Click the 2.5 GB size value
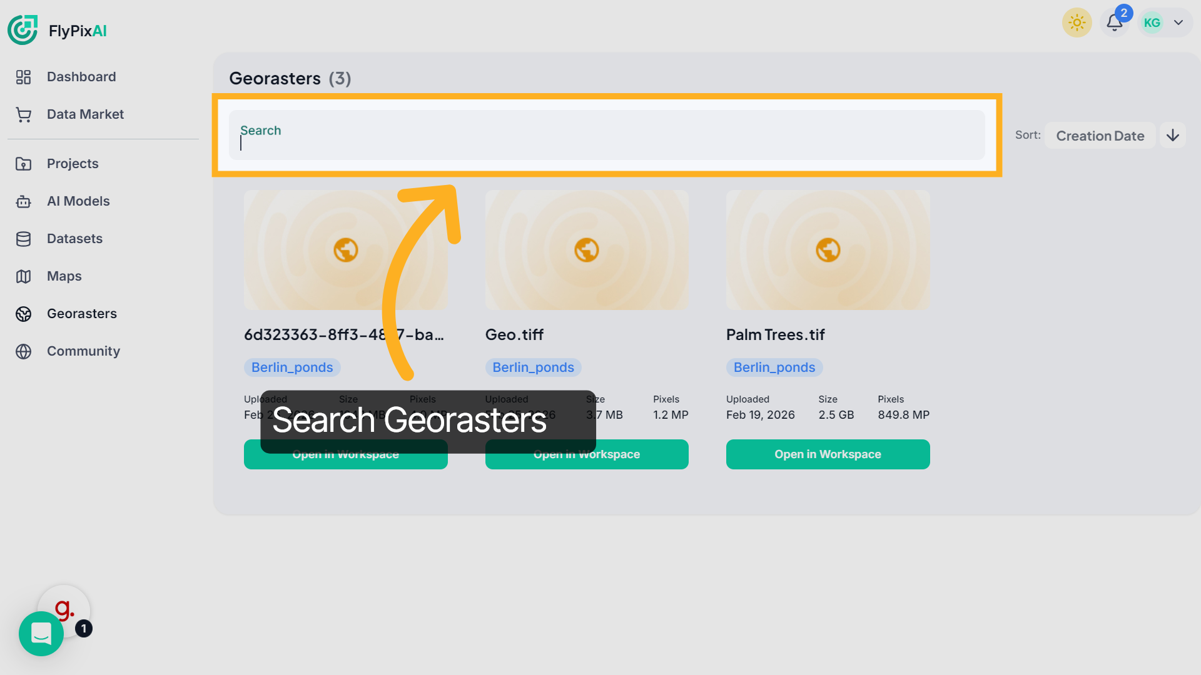The height and width of the screenshot is (675, 1201). [836, 415]
